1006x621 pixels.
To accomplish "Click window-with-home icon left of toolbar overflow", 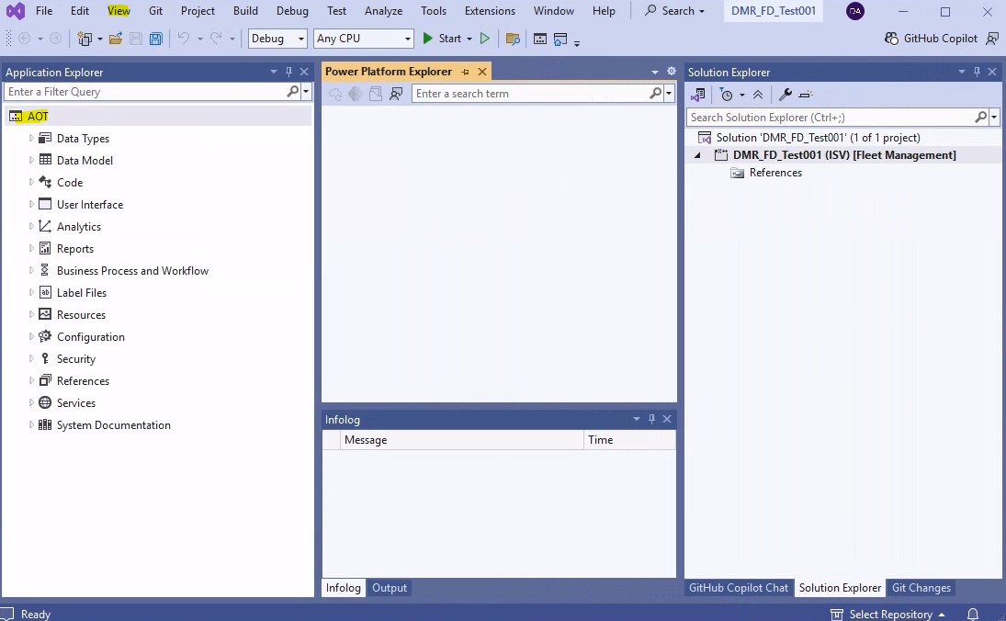I will (x=560, y=40).
